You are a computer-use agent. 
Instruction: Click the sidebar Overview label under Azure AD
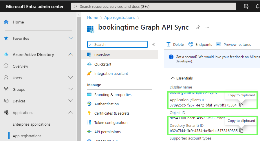[x=20, y=66]
